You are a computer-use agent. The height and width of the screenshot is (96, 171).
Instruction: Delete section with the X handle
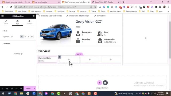pyautogui.click(x=81, y=54)
